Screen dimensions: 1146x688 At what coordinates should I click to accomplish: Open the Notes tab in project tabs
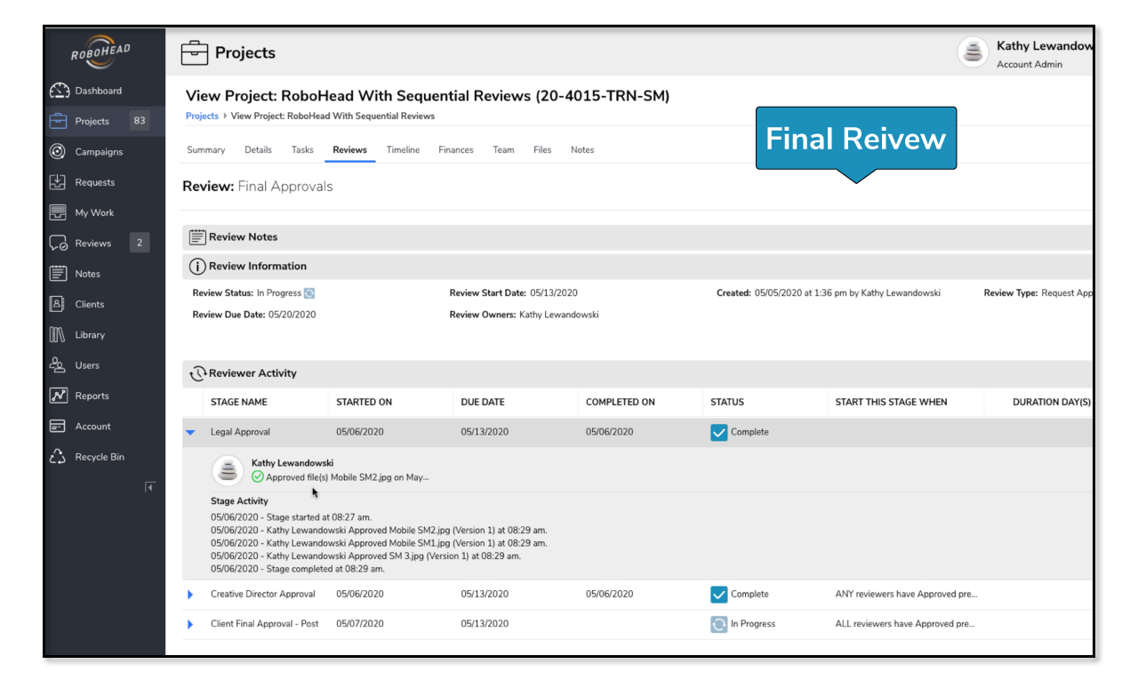[582, 150]
